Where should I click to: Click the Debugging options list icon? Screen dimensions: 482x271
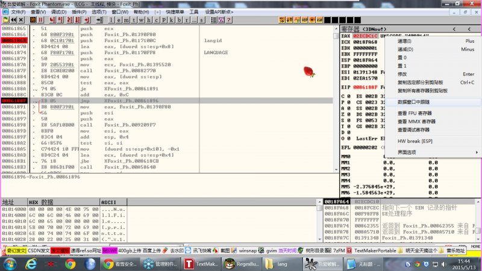[214, 20]
